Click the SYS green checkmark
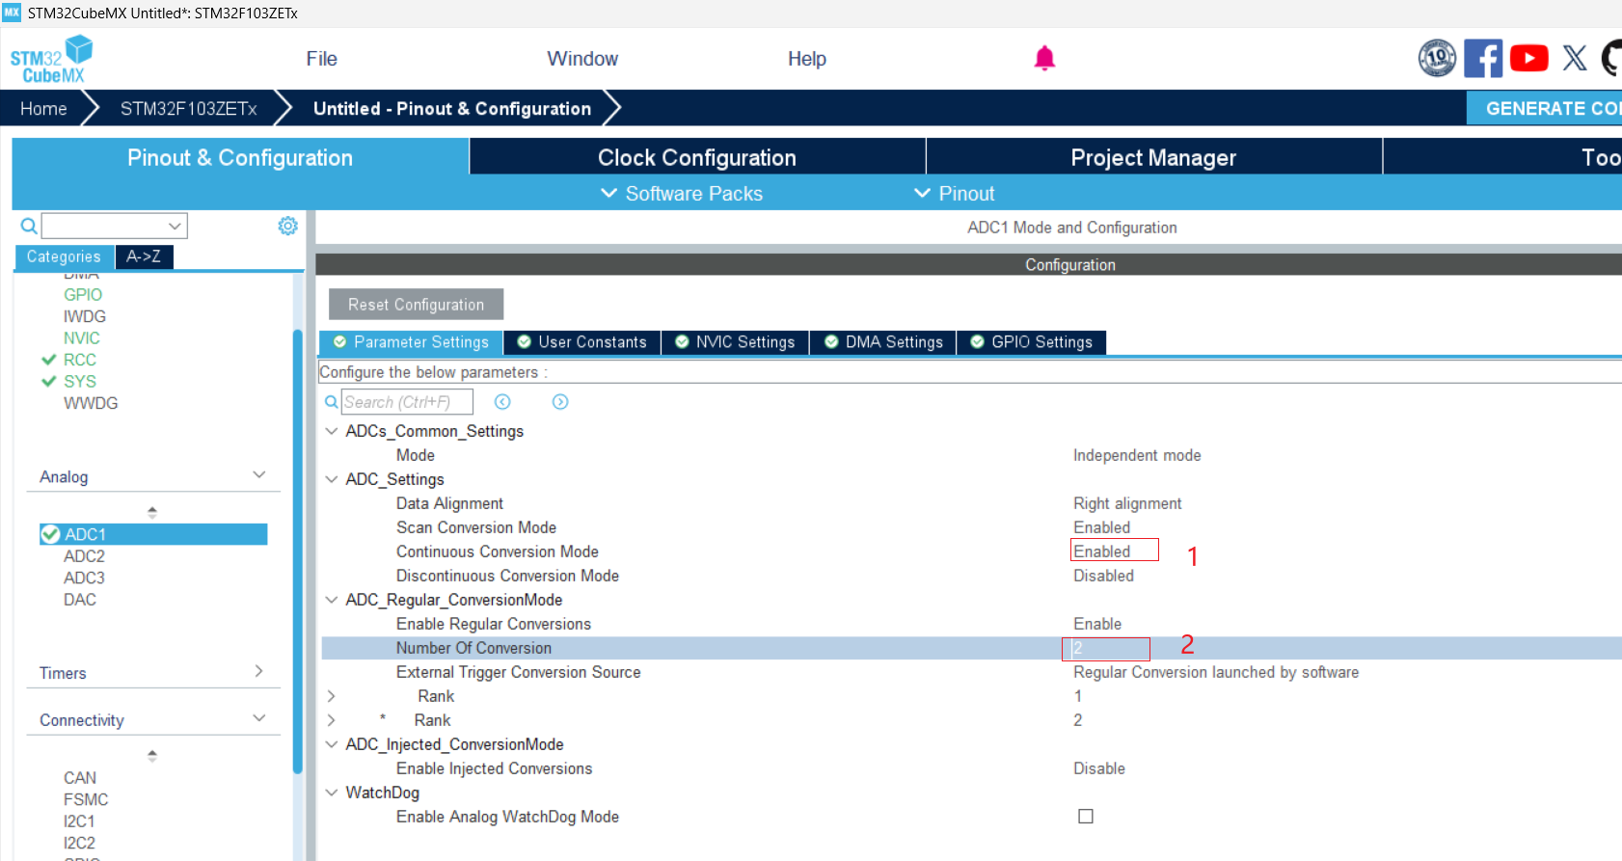This screenshot has width=1622, height=861. tap(49, 382)
